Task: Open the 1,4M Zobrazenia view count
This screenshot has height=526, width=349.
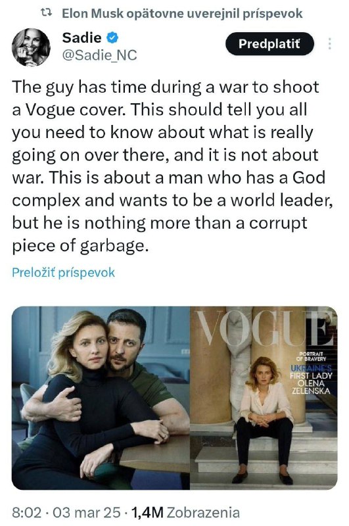Action: pos(185,513)
